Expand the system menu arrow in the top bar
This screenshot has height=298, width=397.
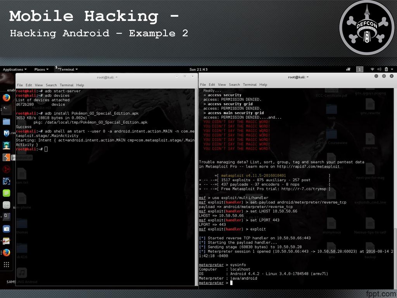[392, 69]
